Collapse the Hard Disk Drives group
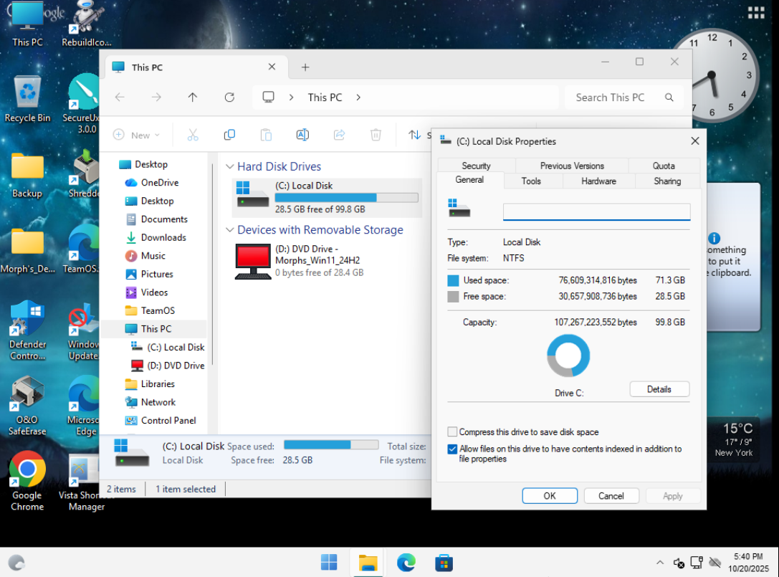 (229, 166)
